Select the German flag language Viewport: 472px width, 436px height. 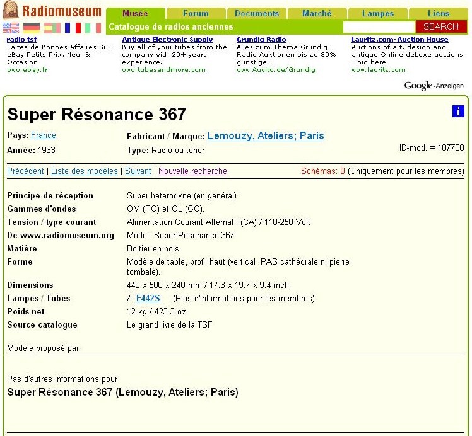[32, 28]
